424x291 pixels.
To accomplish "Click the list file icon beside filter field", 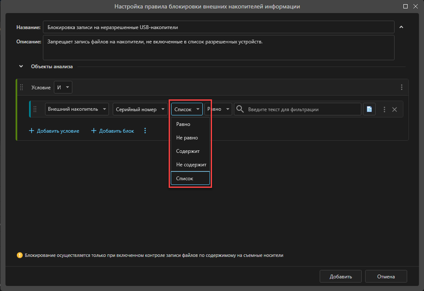I will (369, 109).
